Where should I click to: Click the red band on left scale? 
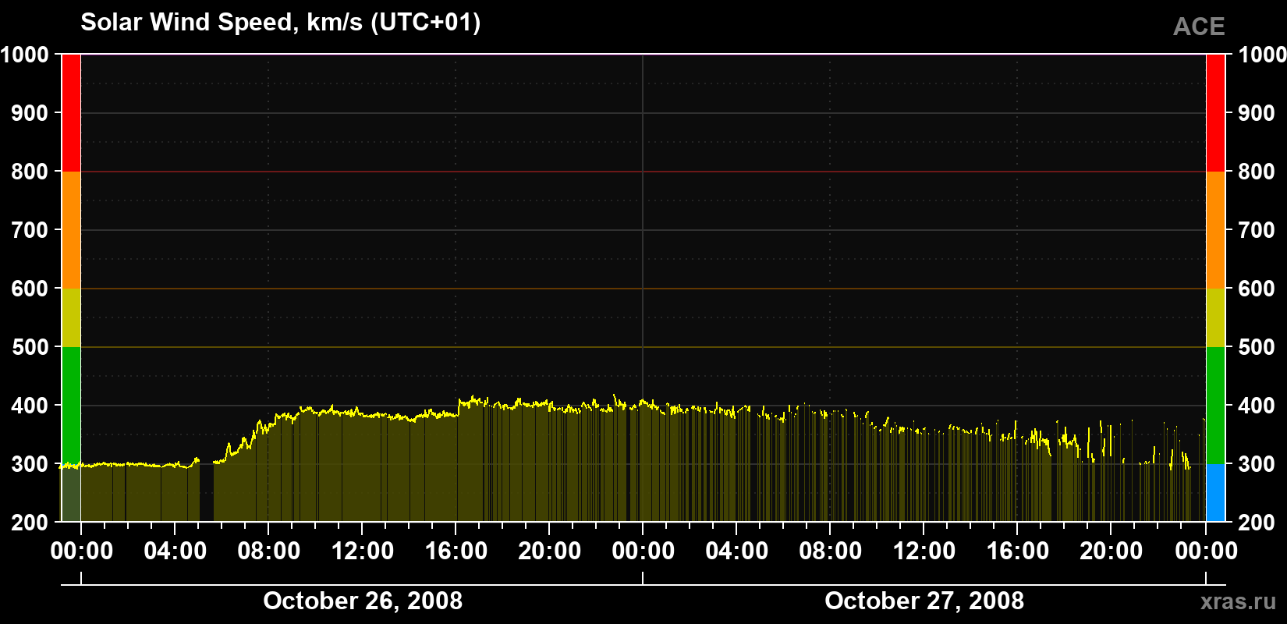[x=71, y=113]
